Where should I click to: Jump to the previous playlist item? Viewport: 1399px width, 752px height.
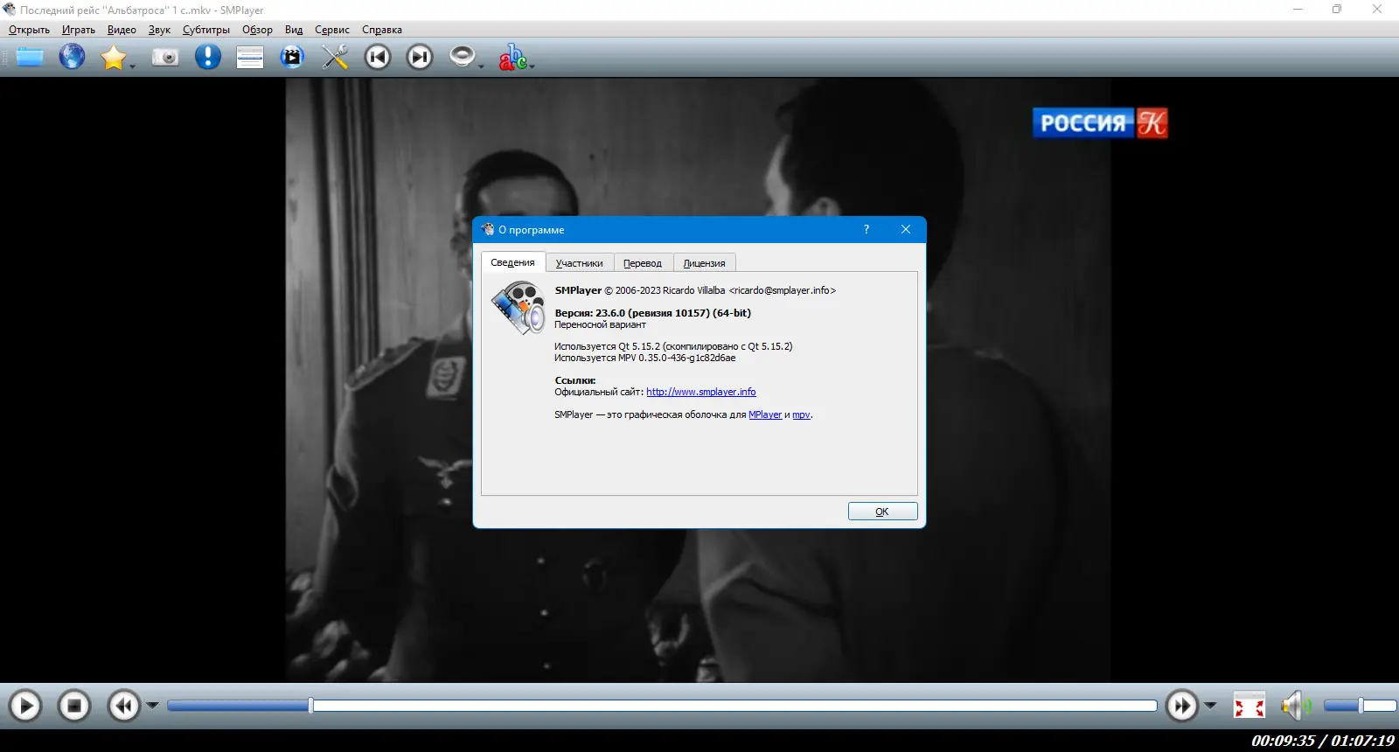pyautogui.click(x=378, y=58)
